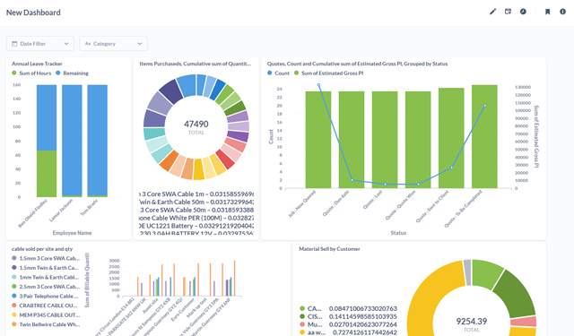The width and height of the screenshot is (574, 336).
Task: Toggle the CRABTREE CABLE OU... legend item
Action: (46, 306)
